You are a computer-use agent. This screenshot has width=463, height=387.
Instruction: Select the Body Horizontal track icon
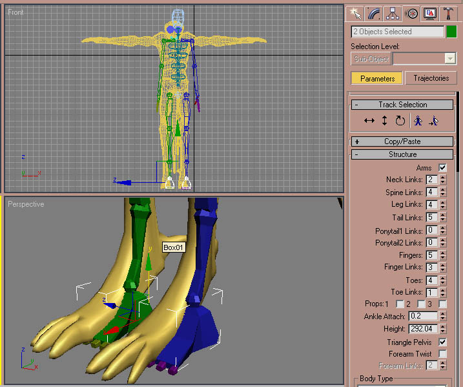coord(369,121)
